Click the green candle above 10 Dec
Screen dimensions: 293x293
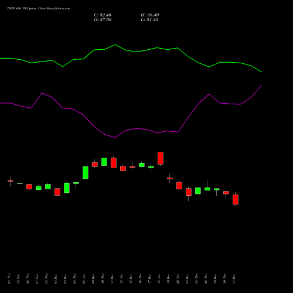104,162
